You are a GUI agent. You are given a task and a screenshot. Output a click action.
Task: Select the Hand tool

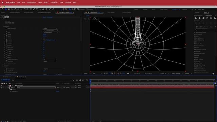click(9, 9)
